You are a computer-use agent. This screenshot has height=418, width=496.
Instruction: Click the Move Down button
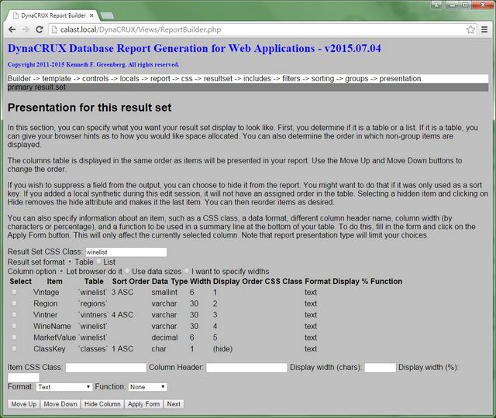(x=60, y=404)
